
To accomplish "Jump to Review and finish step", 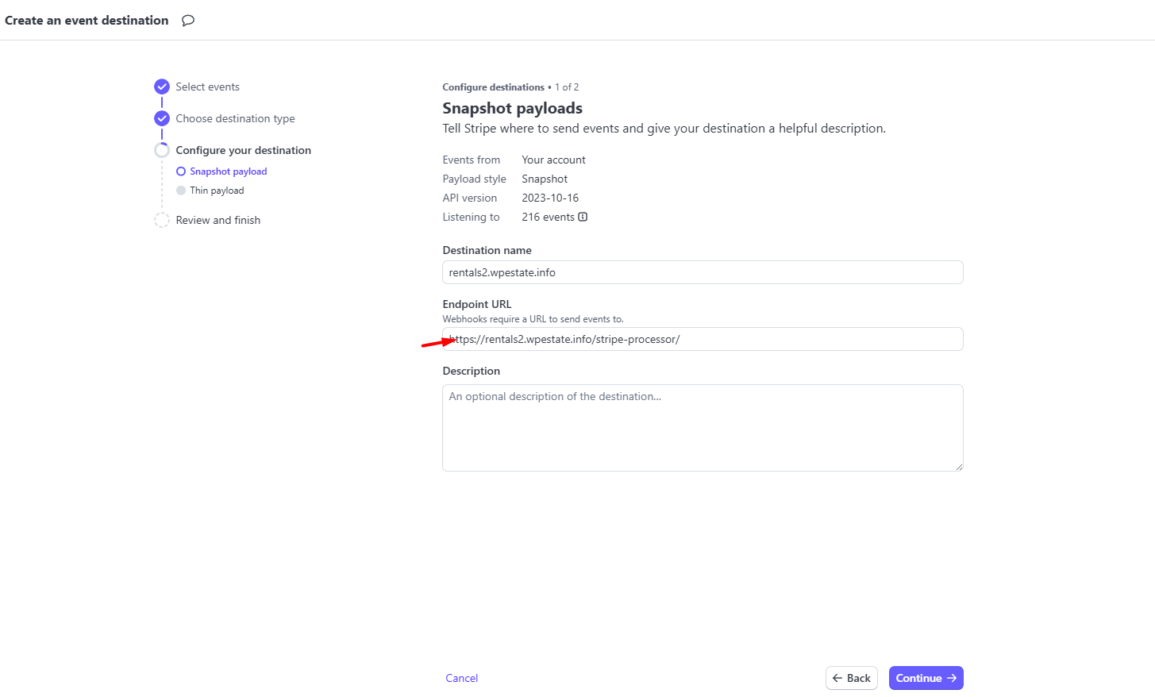I will click(218, 220).
